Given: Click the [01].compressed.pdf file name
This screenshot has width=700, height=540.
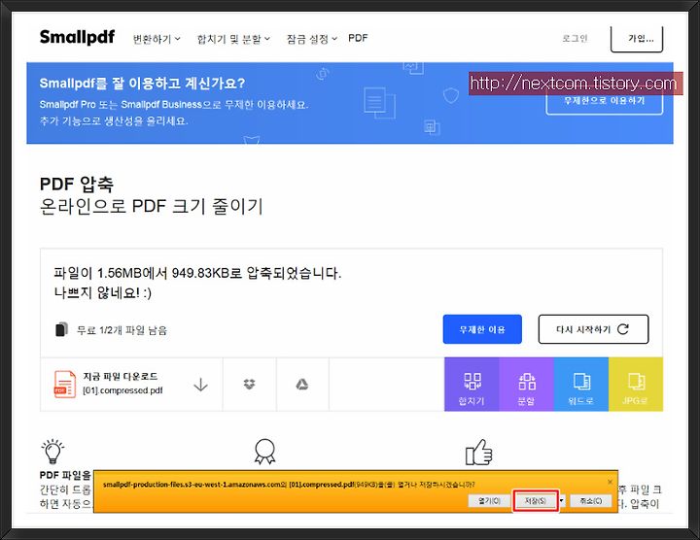Looking at the screenshot, I should (122, 390).
